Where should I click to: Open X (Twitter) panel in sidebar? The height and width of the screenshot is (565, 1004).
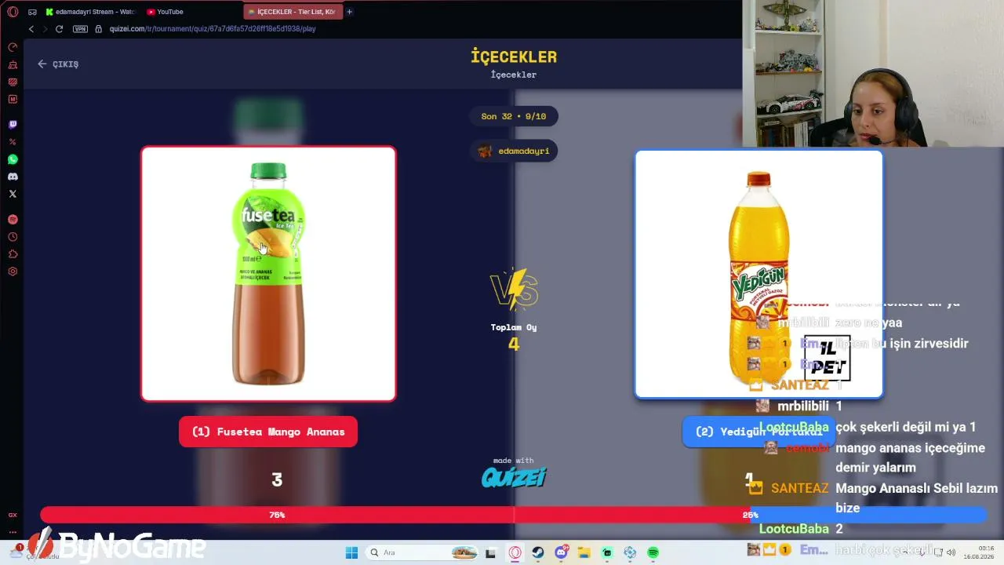click(x=13, y=194)
